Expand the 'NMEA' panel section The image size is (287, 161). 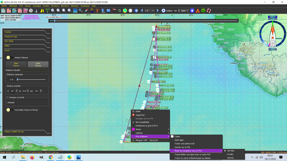coord(27,46)
